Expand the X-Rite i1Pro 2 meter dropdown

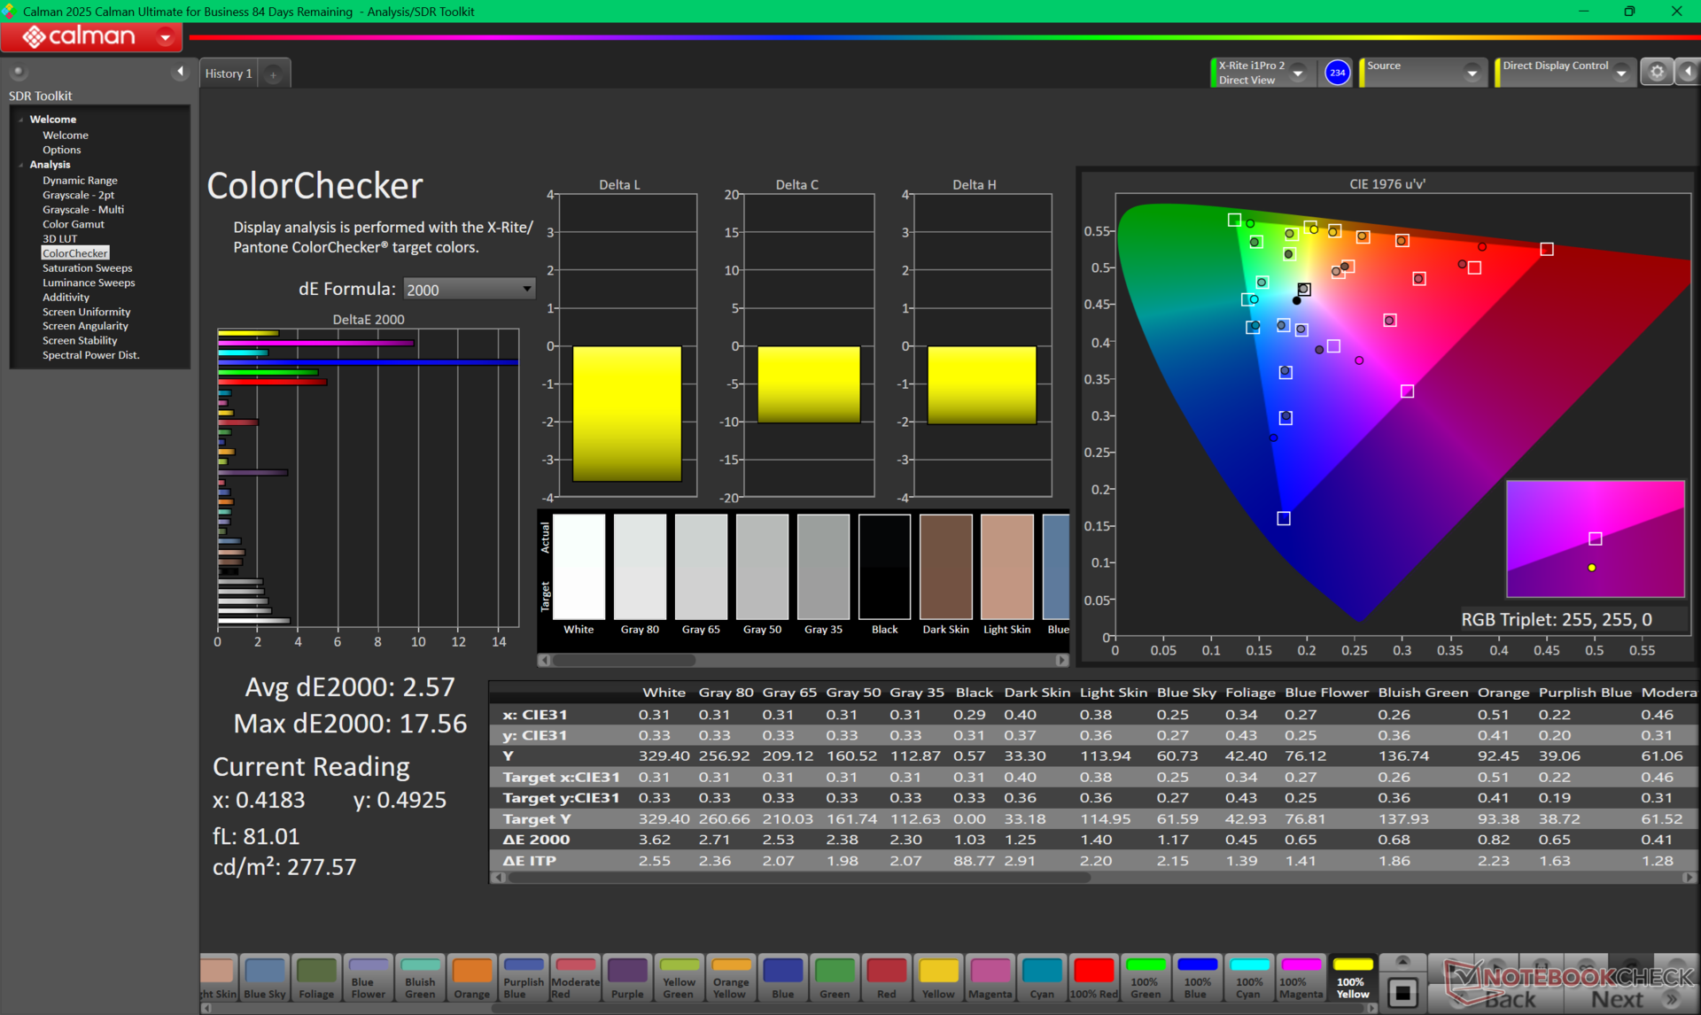[1298, 74]
